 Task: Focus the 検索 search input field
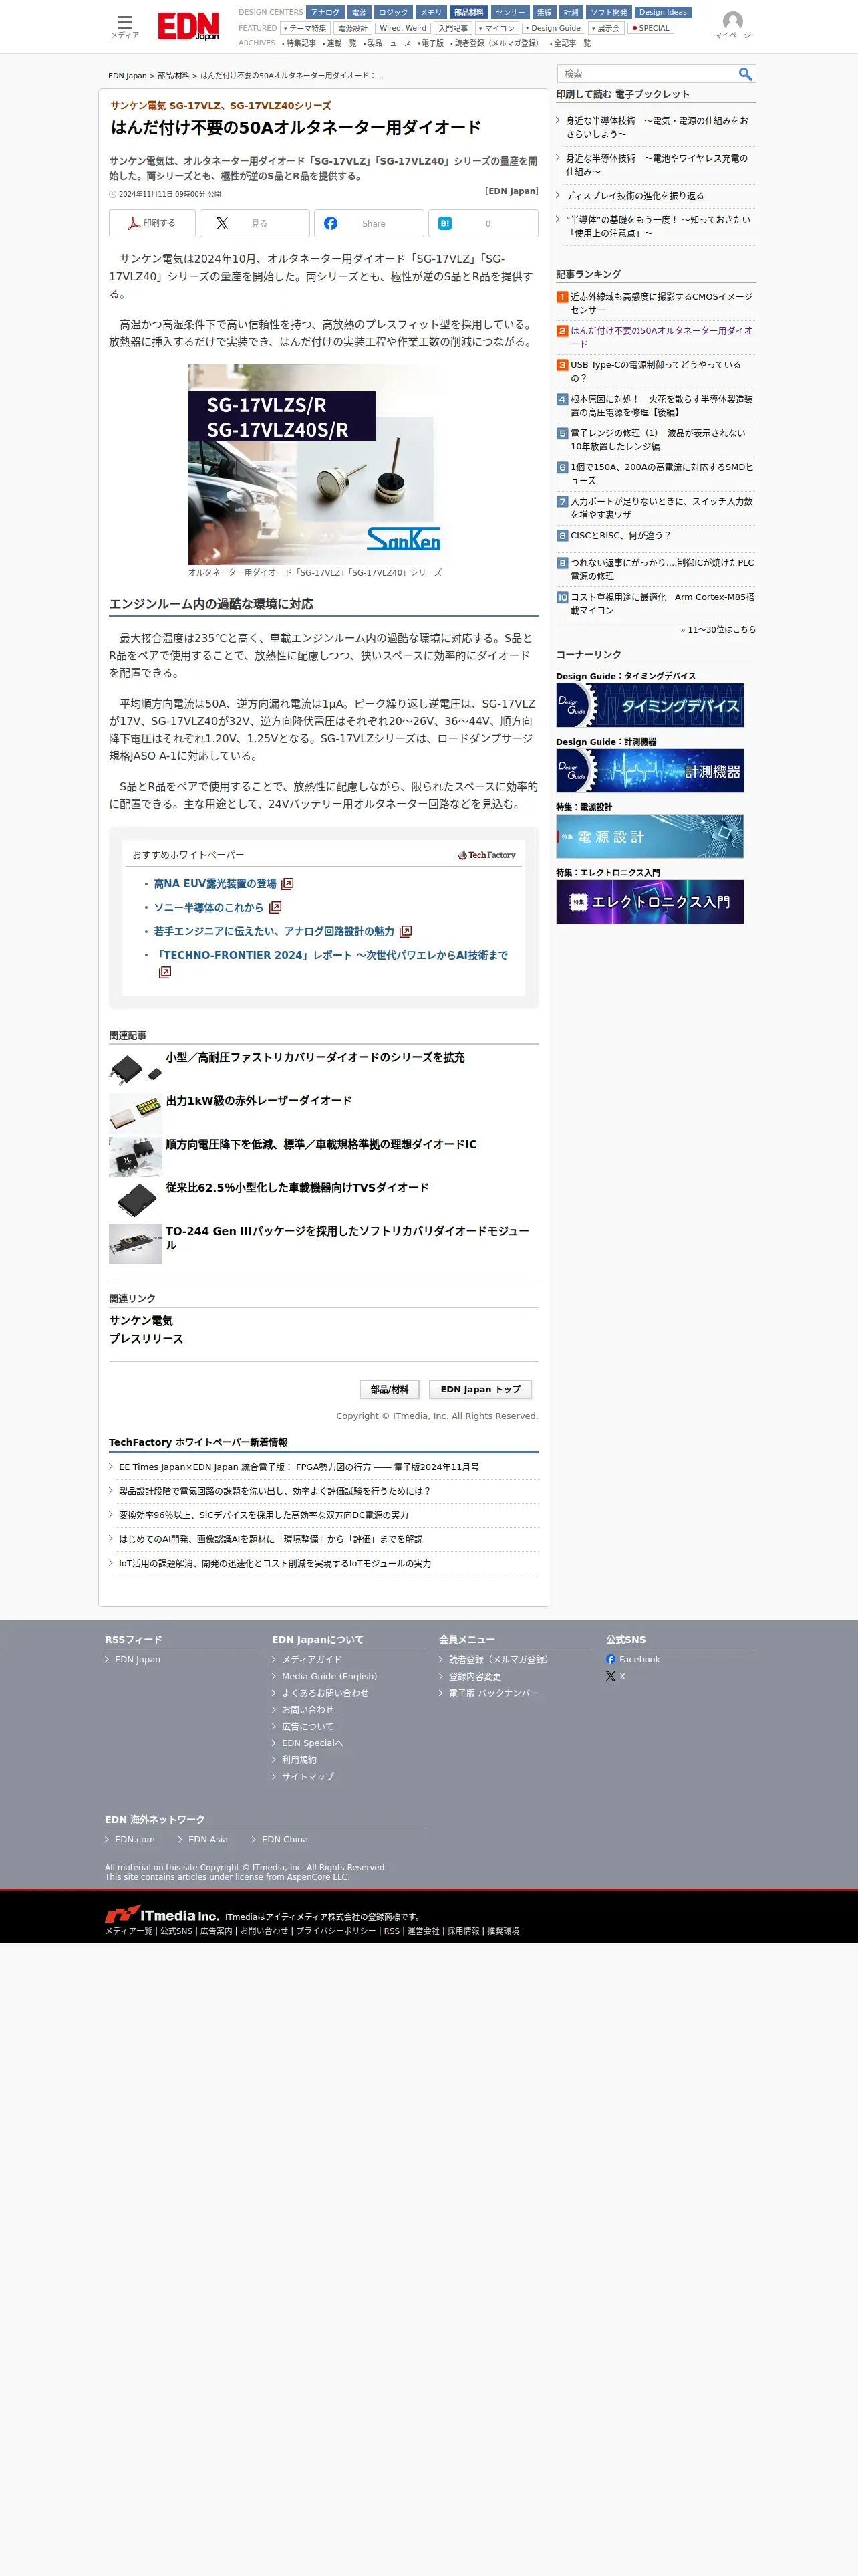[648, 74]
